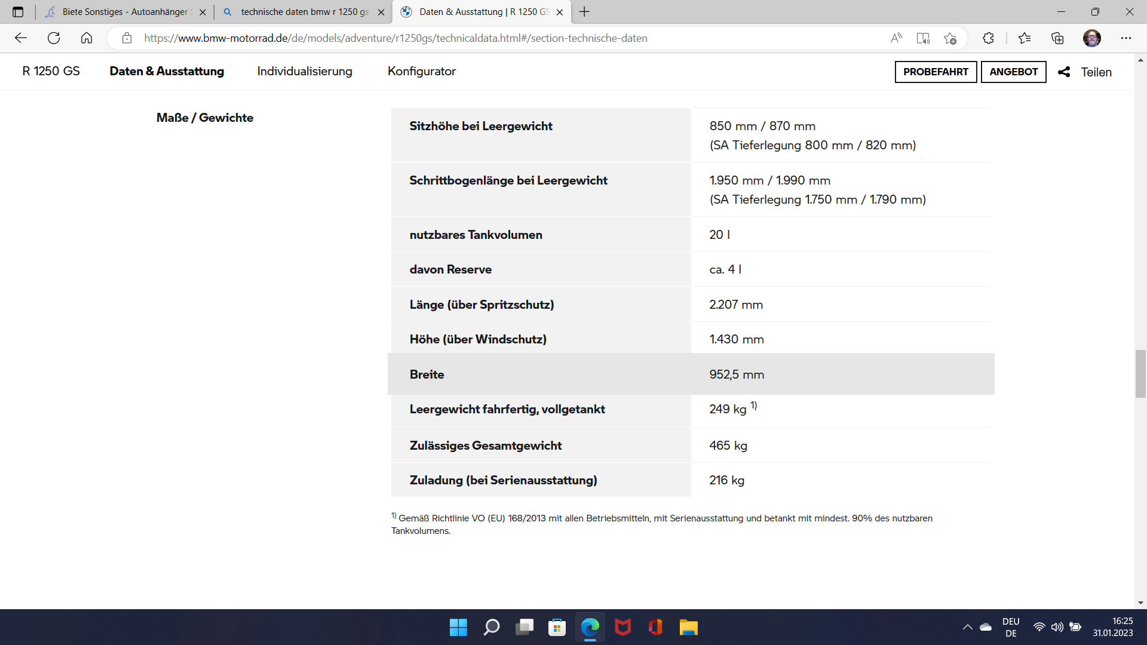The image size is (1147, 645).
Task: Open tab actions menu icon
Action: tap(18, 12)
